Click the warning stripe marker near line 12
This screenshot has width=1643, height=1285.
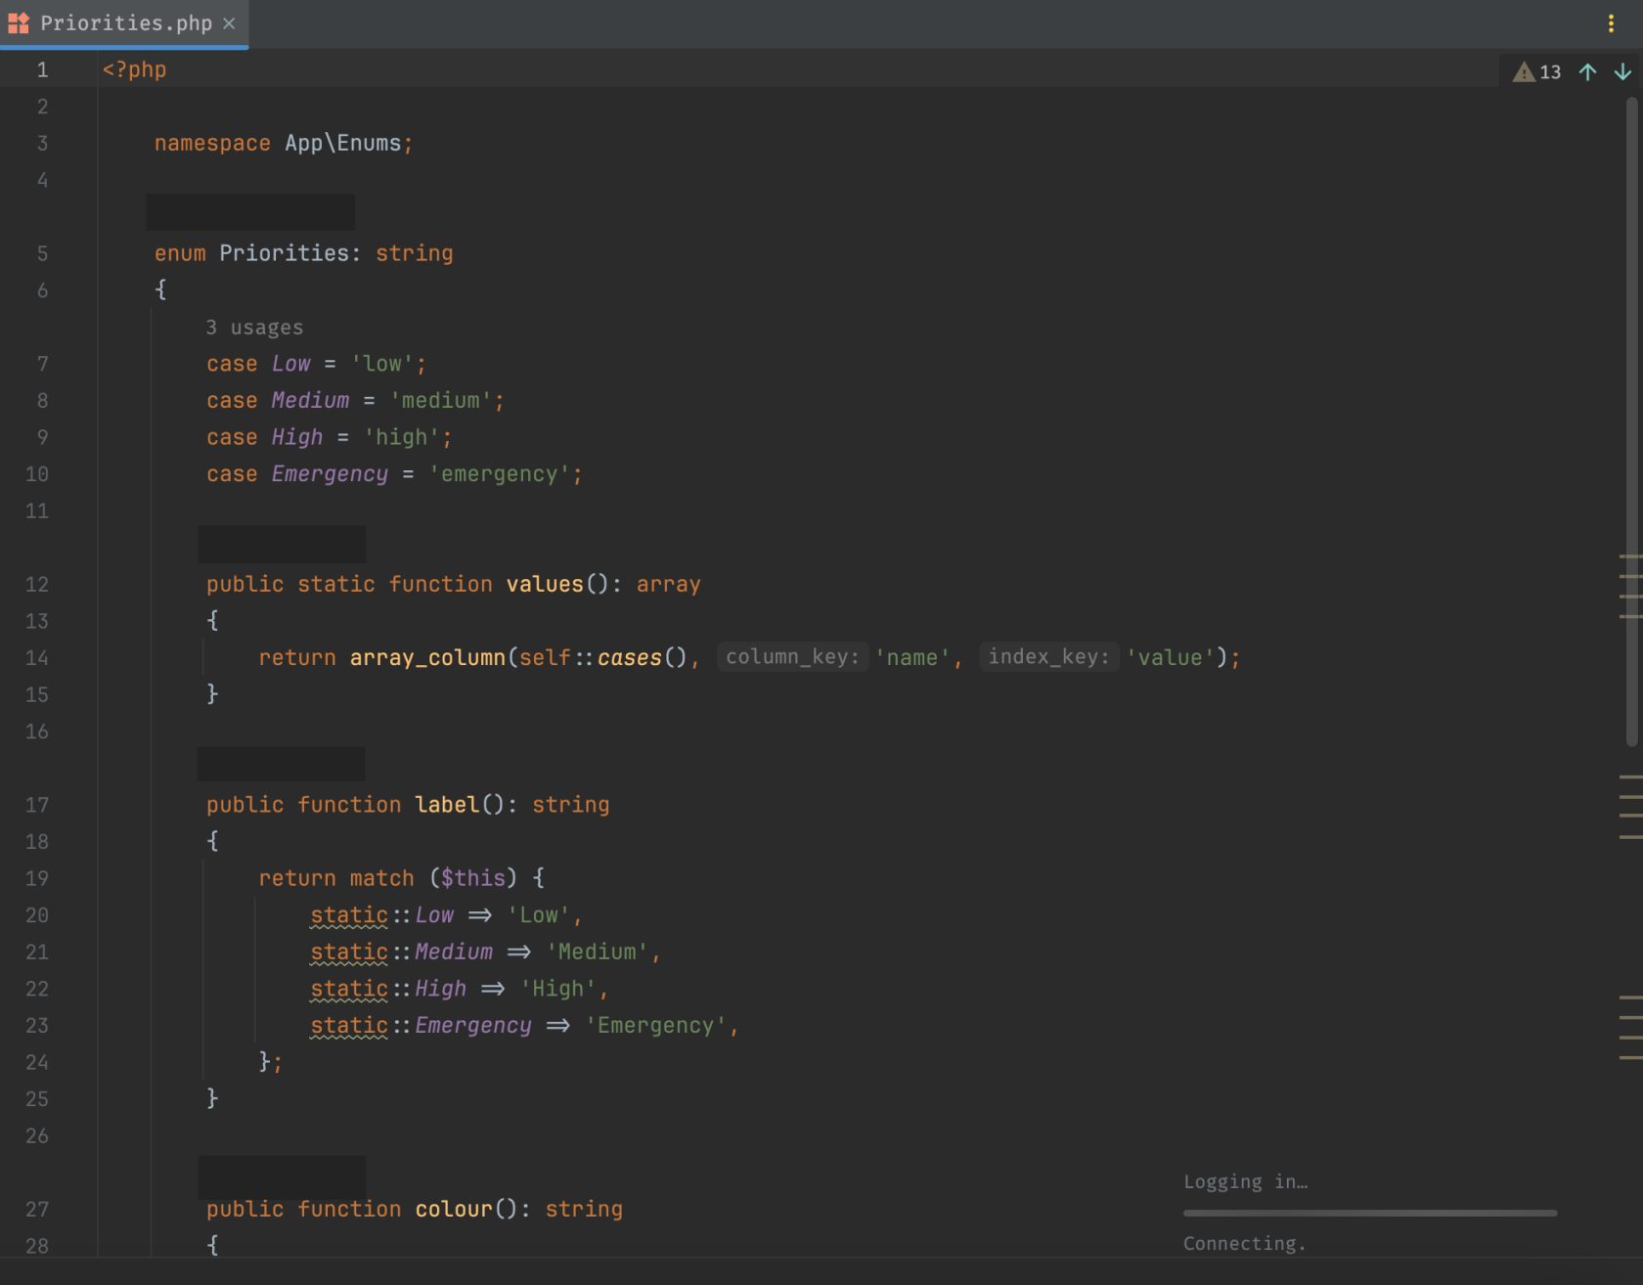pyautogui.click(x=1630, y=577)
